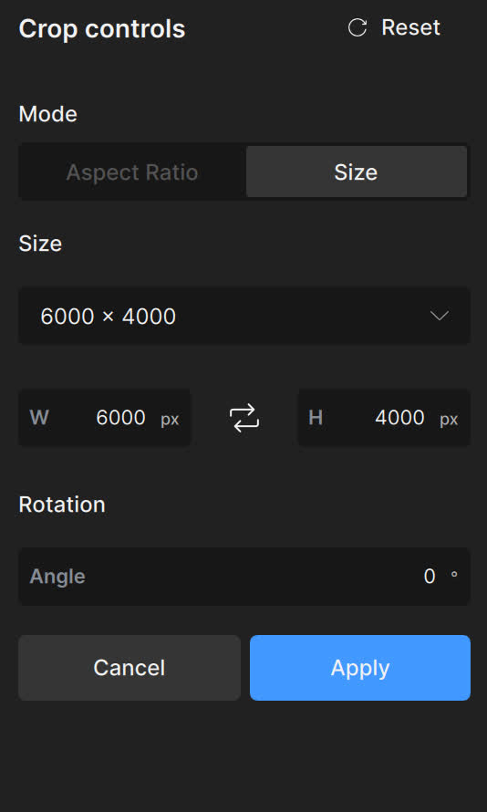Open the 6000 × 4000 size preset dropdown

(x=244, y=316)
